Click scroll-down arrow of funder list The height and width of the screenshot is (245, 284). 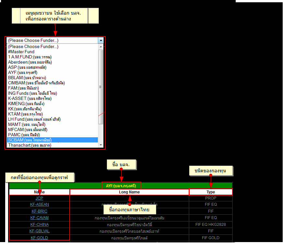tap(101, 145)
